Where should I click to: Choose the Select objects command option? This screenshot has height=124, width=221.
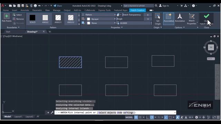107,113
